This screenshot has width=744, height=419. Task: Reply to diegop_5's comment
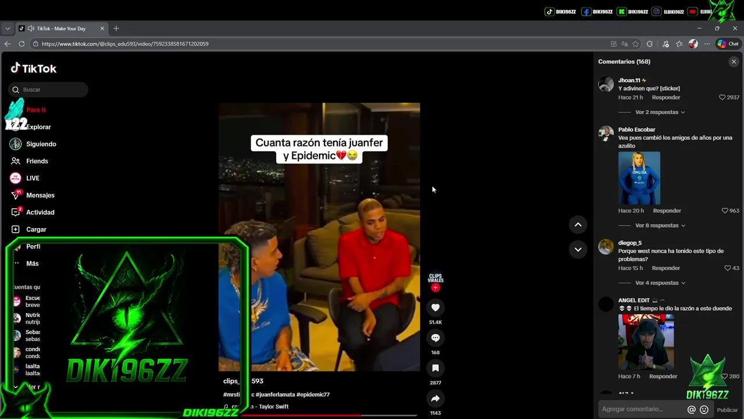(x=666, y=268)
